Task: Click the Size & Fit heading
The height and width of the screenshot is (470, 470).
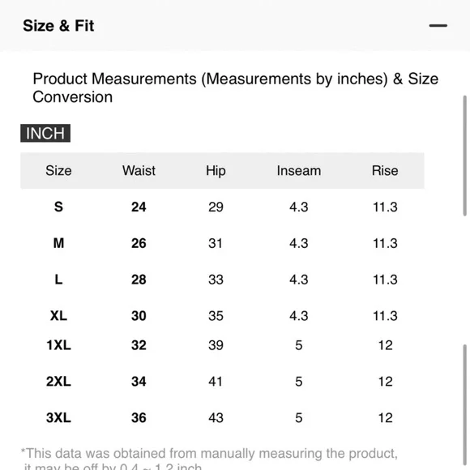Action: (58, 26)
